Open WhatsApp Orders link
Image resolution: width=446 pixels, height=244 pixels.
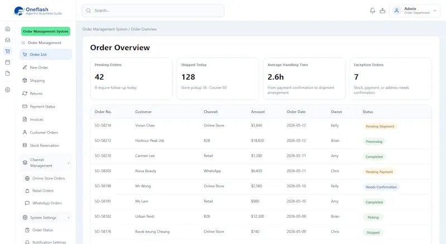tap(47, 203)
